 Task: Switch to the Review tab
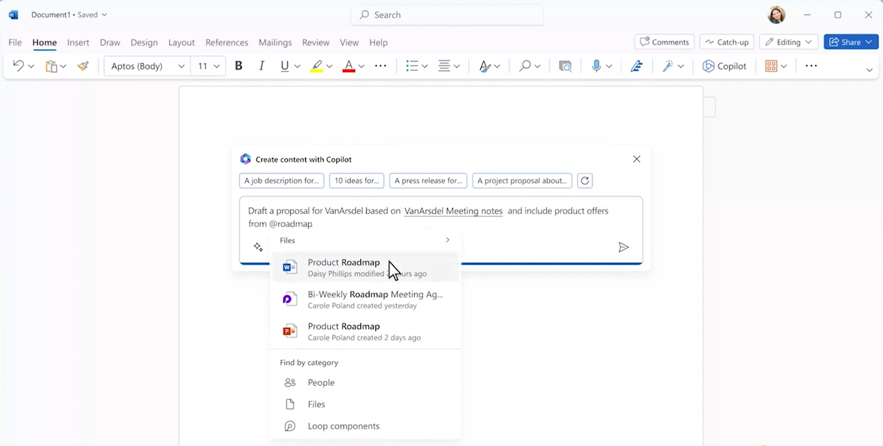click(316, 43)
